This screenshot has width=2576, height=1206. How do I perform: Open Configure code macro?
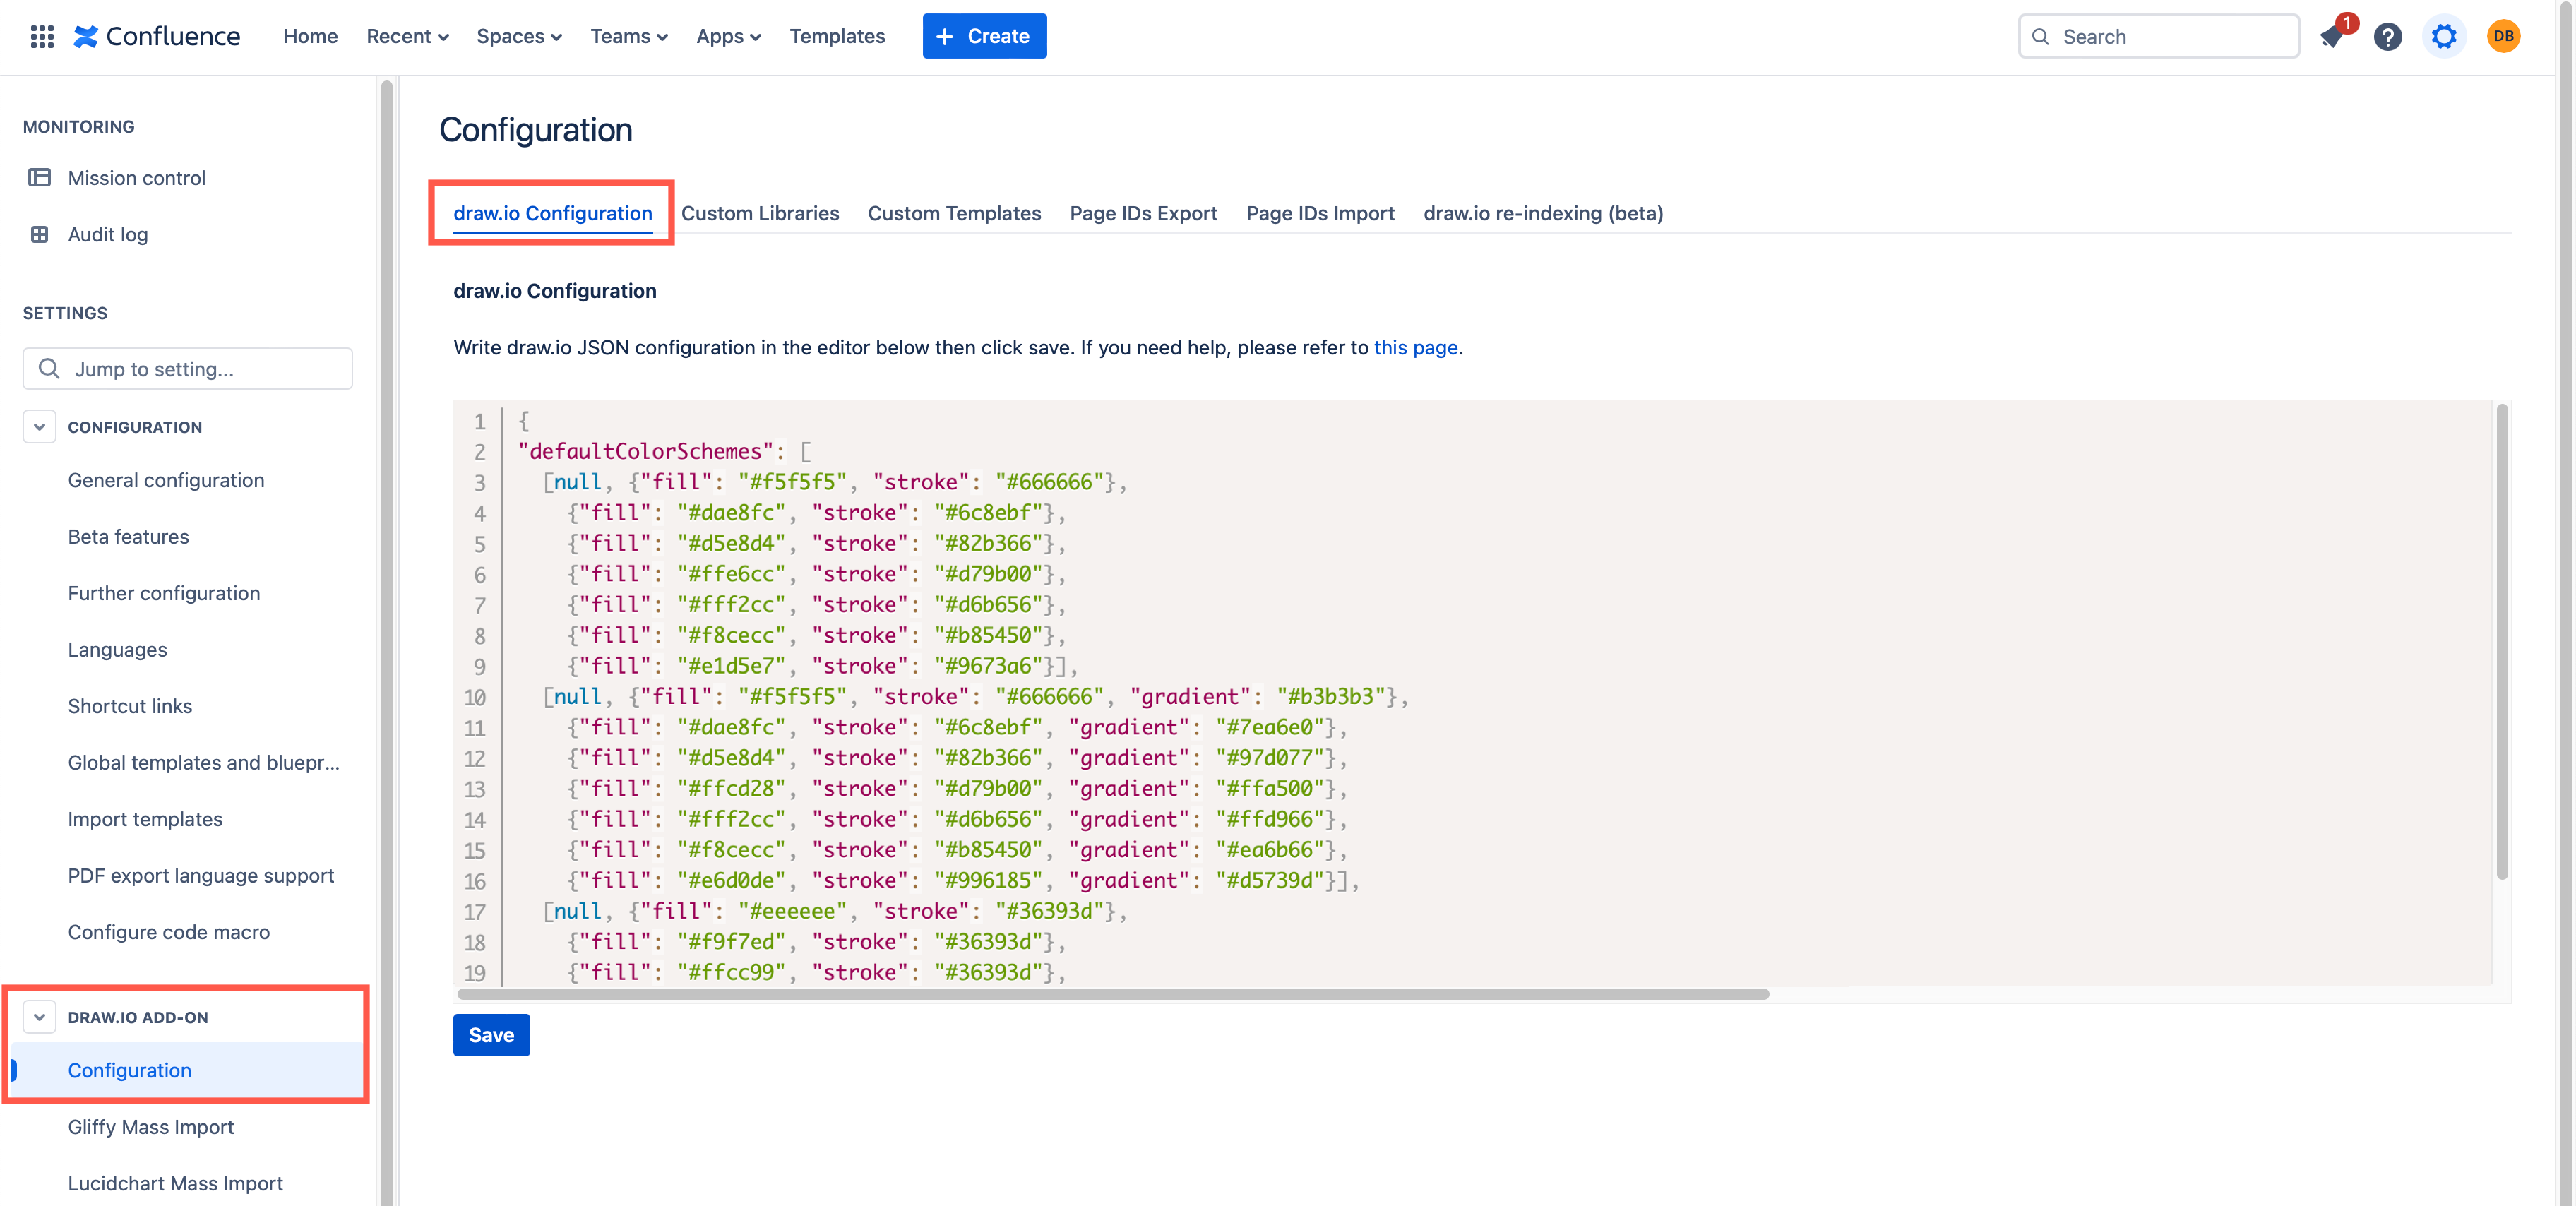(169, 932)
